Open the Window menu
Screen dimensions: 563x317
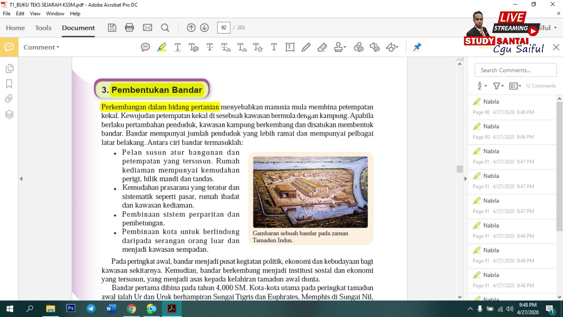[x=55, y=14]
